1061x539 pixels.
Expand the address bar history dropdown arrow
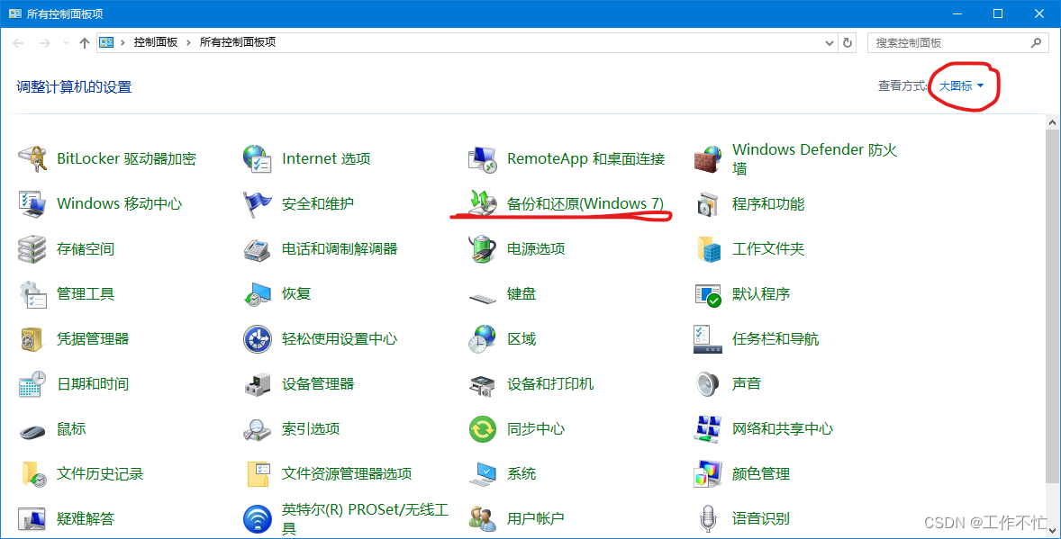(830, 42)
